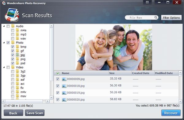Click the family photo preview
Image resolution: width=184 pixels, height=120 pixels.
[x=113, y=47]
